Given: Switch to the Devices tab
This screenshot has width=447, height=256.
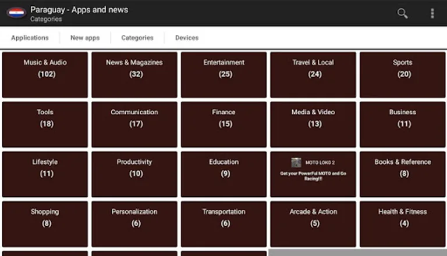Looking at the screenshot, I should [187, 38].
